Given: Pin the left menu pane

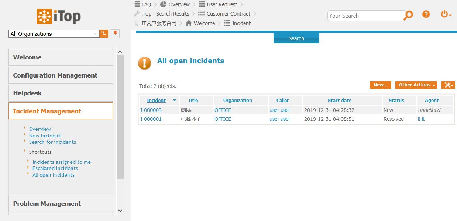Looking at the screenshot, I should pos(115,34).
